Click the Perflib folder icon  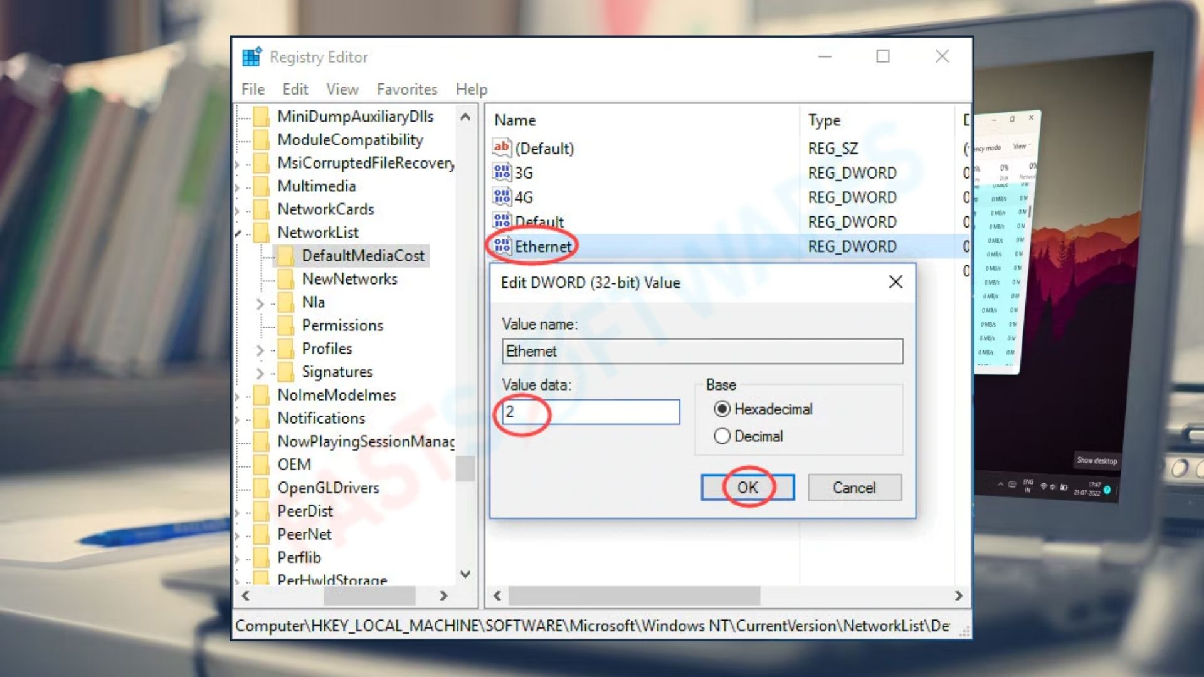pos(261,557)
